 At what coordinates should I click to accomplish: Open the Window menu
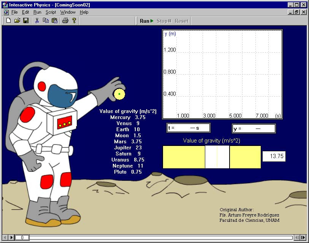point(68,12)
